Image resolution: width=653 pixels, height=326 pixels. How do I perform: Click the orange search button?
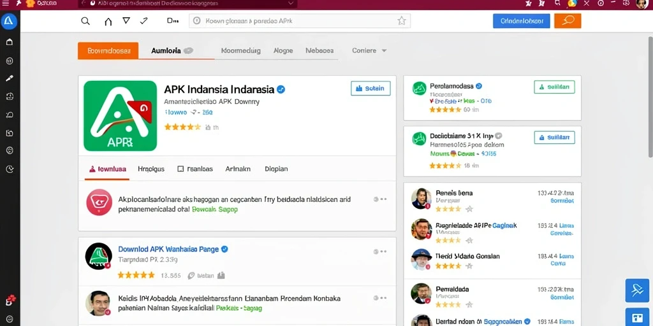pyautogui.click(x=568, y=21)
